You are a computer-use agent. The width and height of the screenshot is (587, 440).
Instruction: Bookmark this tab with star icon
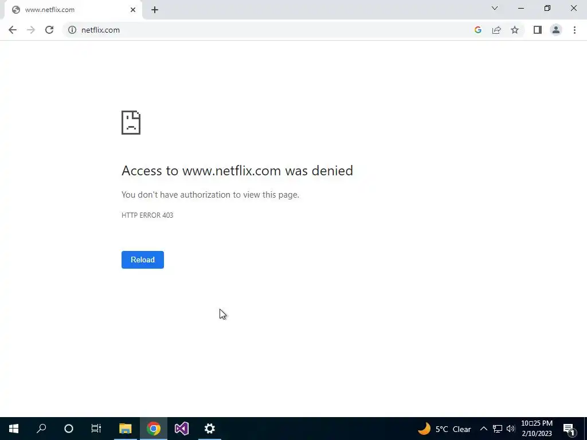pyautogui.click(x=515, y=30)
